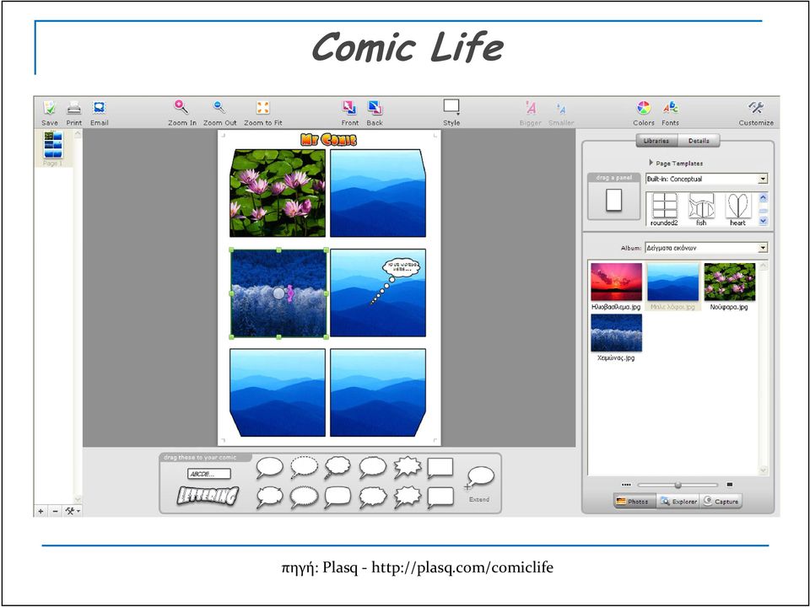This screenshot has width=810, height=607.
Task: Pick the spiky burst balloon in bottom row
Action: coord(408,497)
